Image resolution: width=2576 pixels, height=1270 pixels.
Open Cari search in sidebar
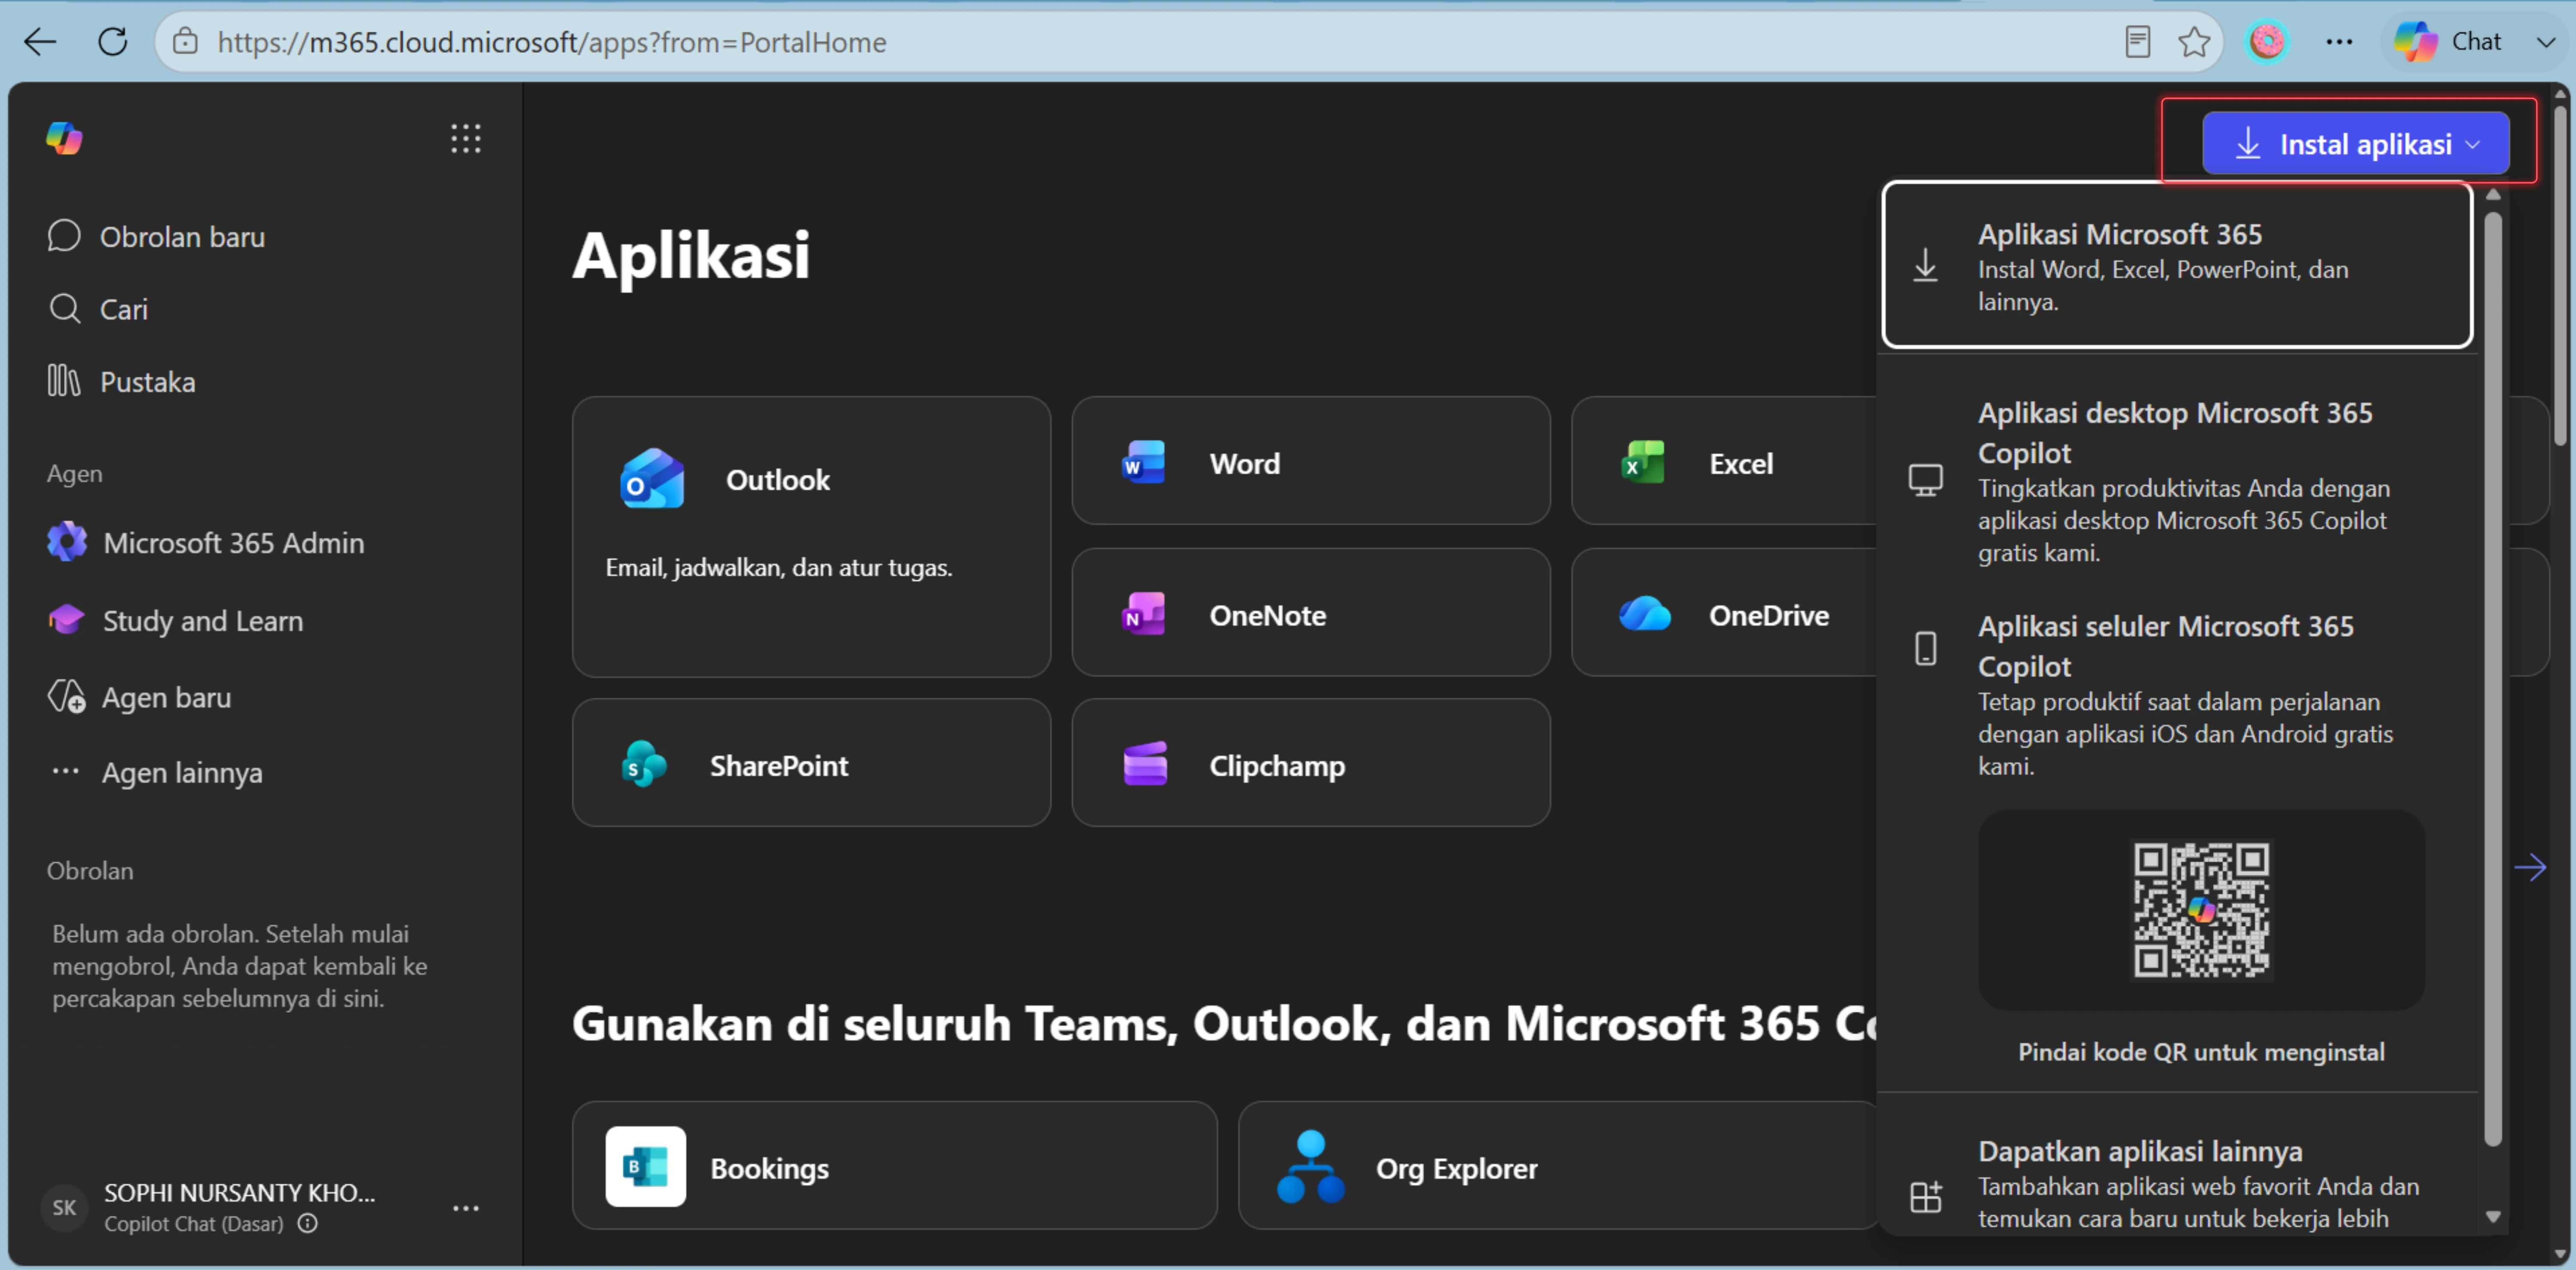(x=98, y=309)
